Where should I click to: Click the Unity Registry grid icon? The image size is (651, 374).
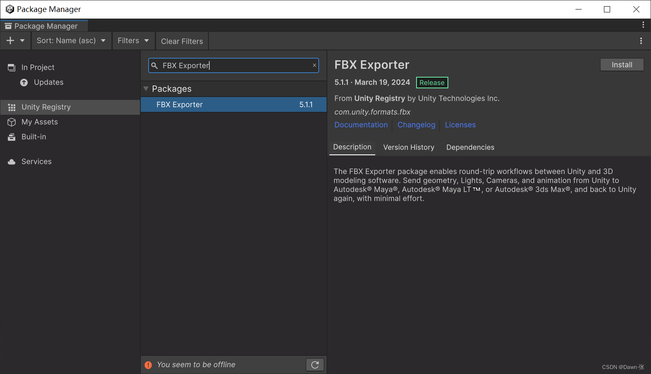tap(12, 107)
